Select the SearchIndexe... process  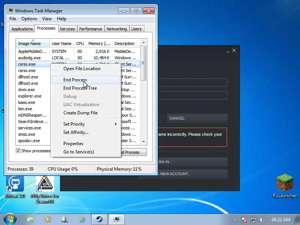(x=33, y=121)
